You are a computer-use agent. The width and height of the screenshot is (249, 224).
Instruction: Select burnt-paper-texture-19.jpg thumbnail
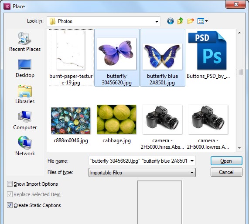(x=71, y=50)
